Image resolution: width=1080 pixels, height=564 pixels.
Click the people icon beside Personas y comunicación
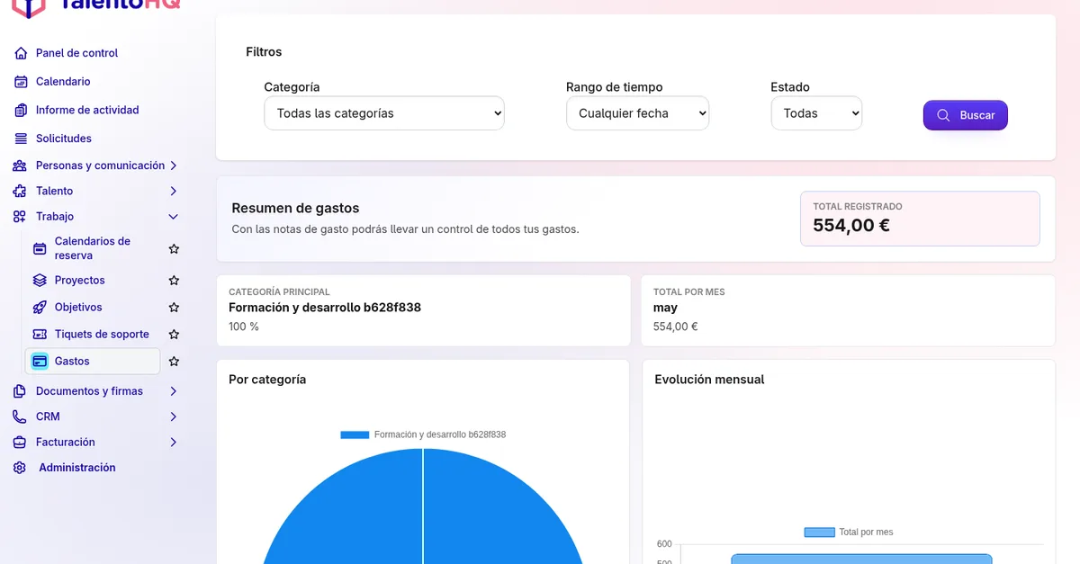20,166
